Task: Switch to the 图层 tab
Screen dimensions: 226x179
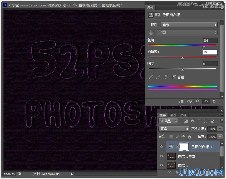Action: (163, 115)
